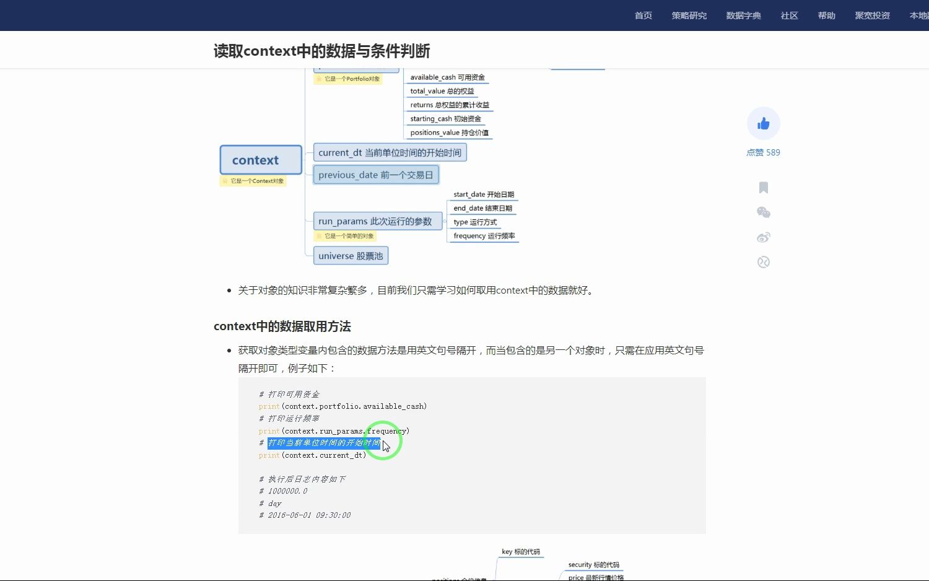Viewport: 929px width, 581px height.
Task: Click available_cash 可用资金 entry
Action: click(x=447, y=77)
